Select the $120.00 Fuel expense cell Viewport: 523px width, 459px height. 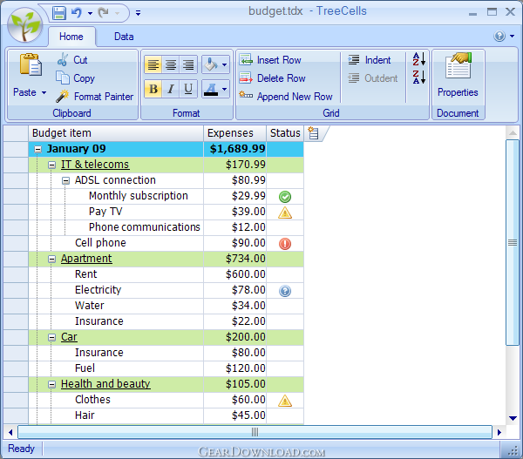click(234, 368)
